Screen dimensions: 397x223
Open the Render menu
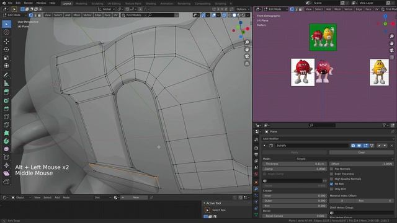(x=28, y=3)
